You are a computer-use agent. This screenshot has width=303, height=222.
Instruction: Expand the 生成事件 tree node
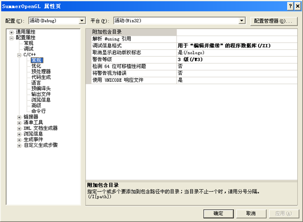point(19,140)
